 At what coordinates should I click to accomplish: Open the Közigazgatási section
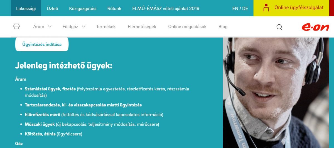(83, 8)
